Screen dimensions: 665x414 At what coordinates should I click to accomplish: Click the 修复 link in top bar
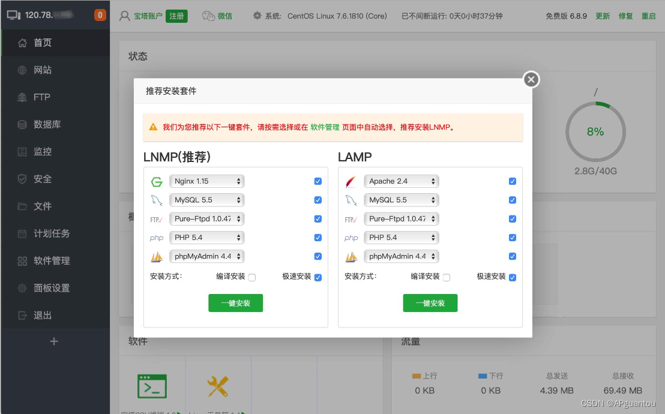(x=625, y=16)
